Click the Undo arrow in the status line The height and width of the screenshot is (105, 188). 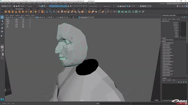tap(21, 6)
